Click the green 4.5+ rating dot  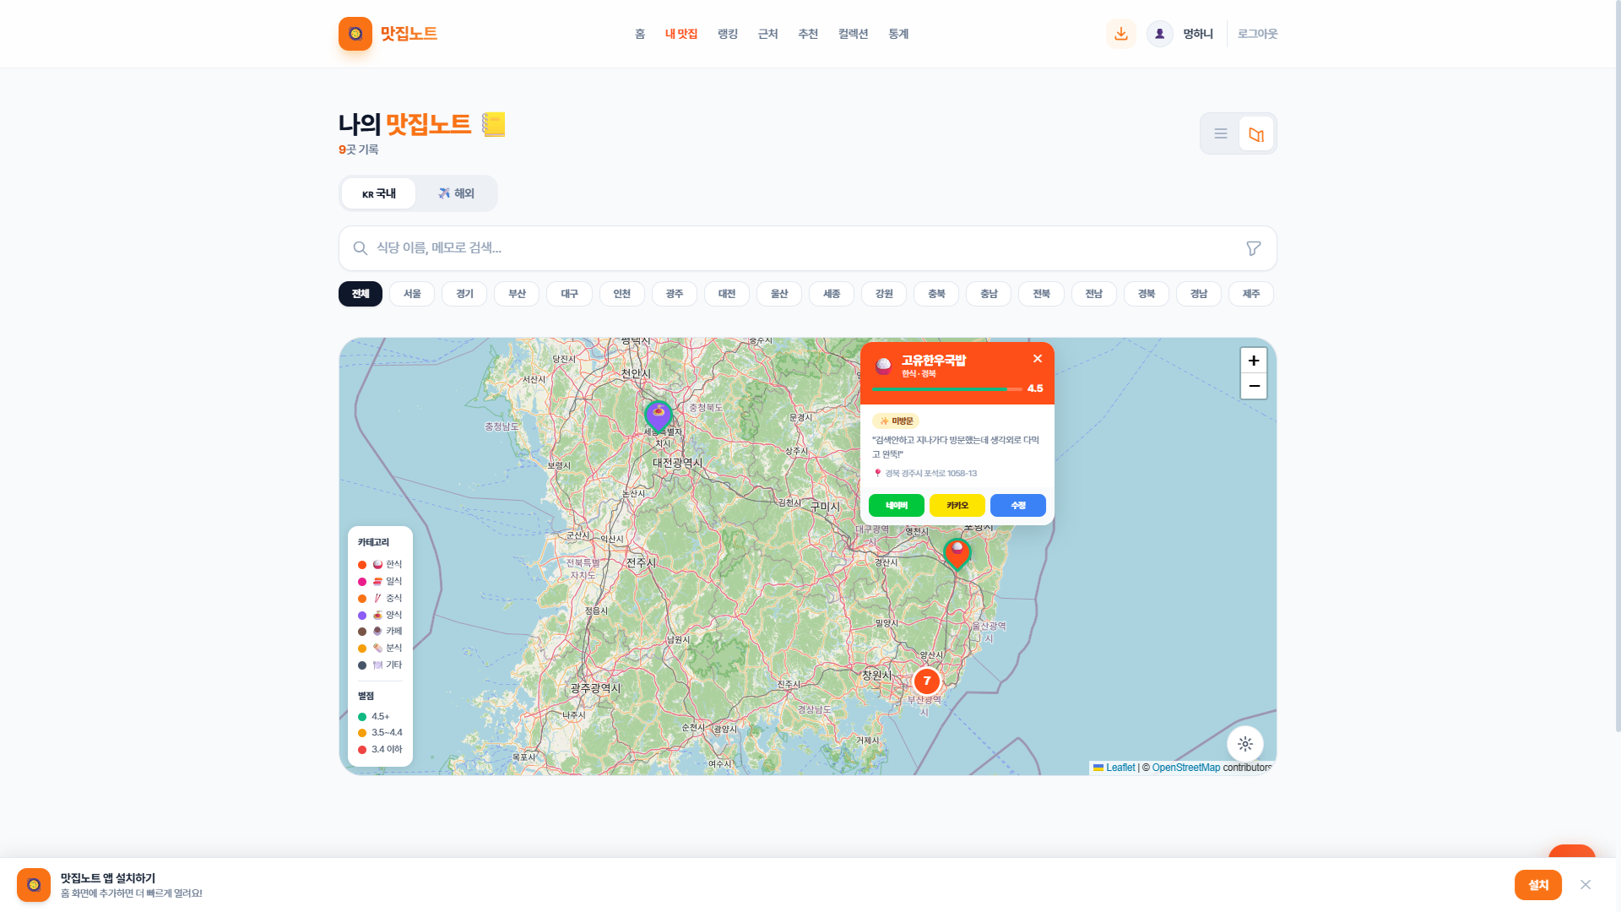click(362, 717)
